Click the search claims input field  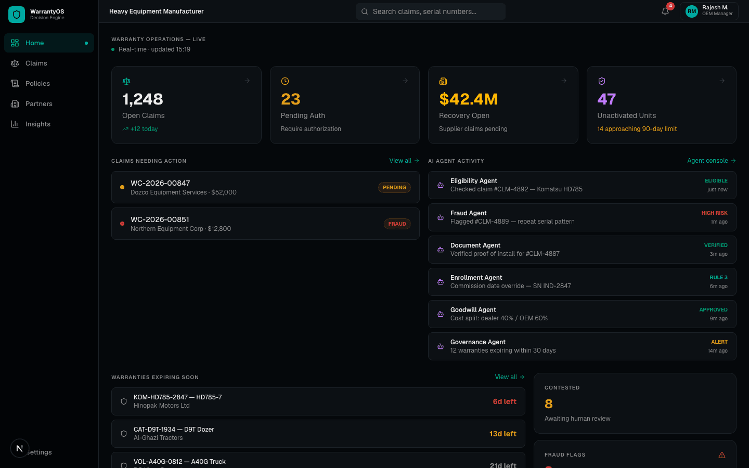tap(431, 11)
